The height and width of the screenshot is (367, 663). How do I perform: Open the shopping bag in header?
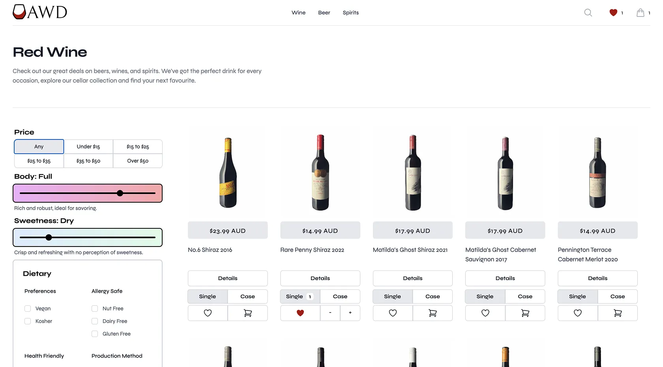pyautogui.click(x=640, y=13)
